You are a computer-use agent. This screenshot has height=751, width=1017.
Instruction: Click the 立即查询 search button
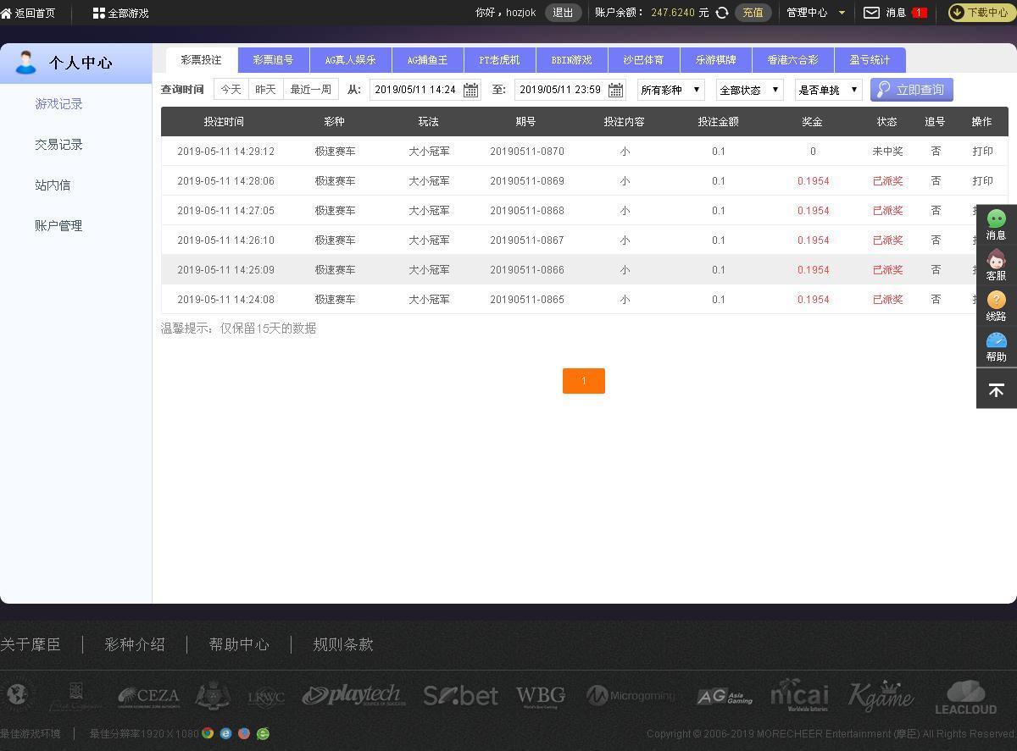point(911,90)
